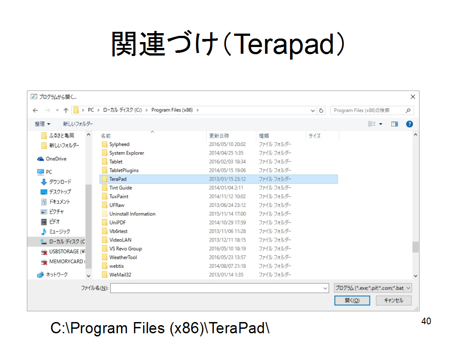Open the view options dropdown arrow
This screenshot has height=344, width=459.
coord(381,124)
